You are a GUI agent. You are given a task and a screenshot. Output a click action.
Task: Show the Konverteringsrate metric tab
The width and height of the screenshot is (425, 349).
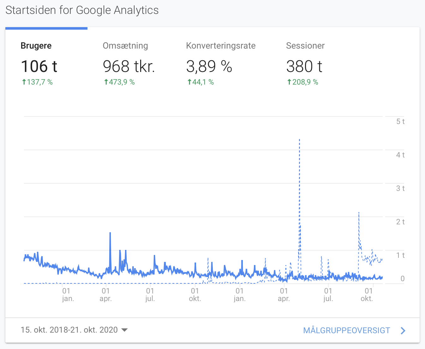(220, 46)
